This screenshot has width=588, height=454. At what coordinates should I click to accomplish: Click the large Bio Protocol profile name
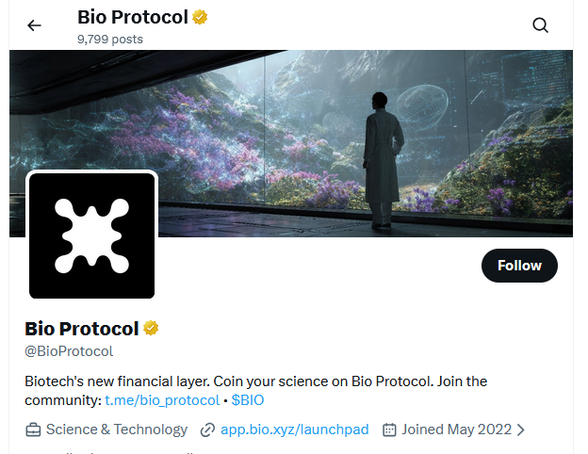tap(81, 329)
